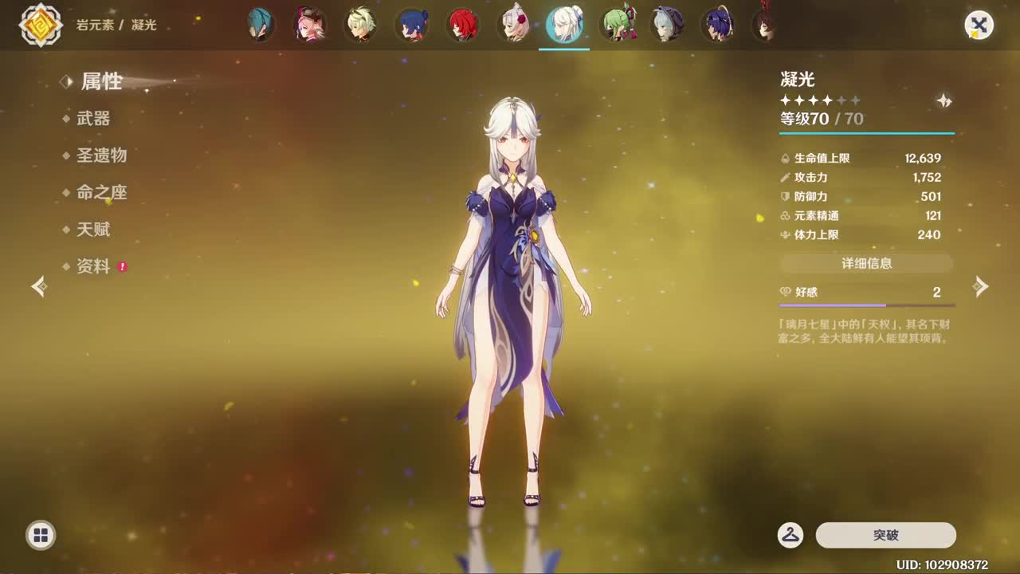Click the sparkle icon beside the star rating

944,100
